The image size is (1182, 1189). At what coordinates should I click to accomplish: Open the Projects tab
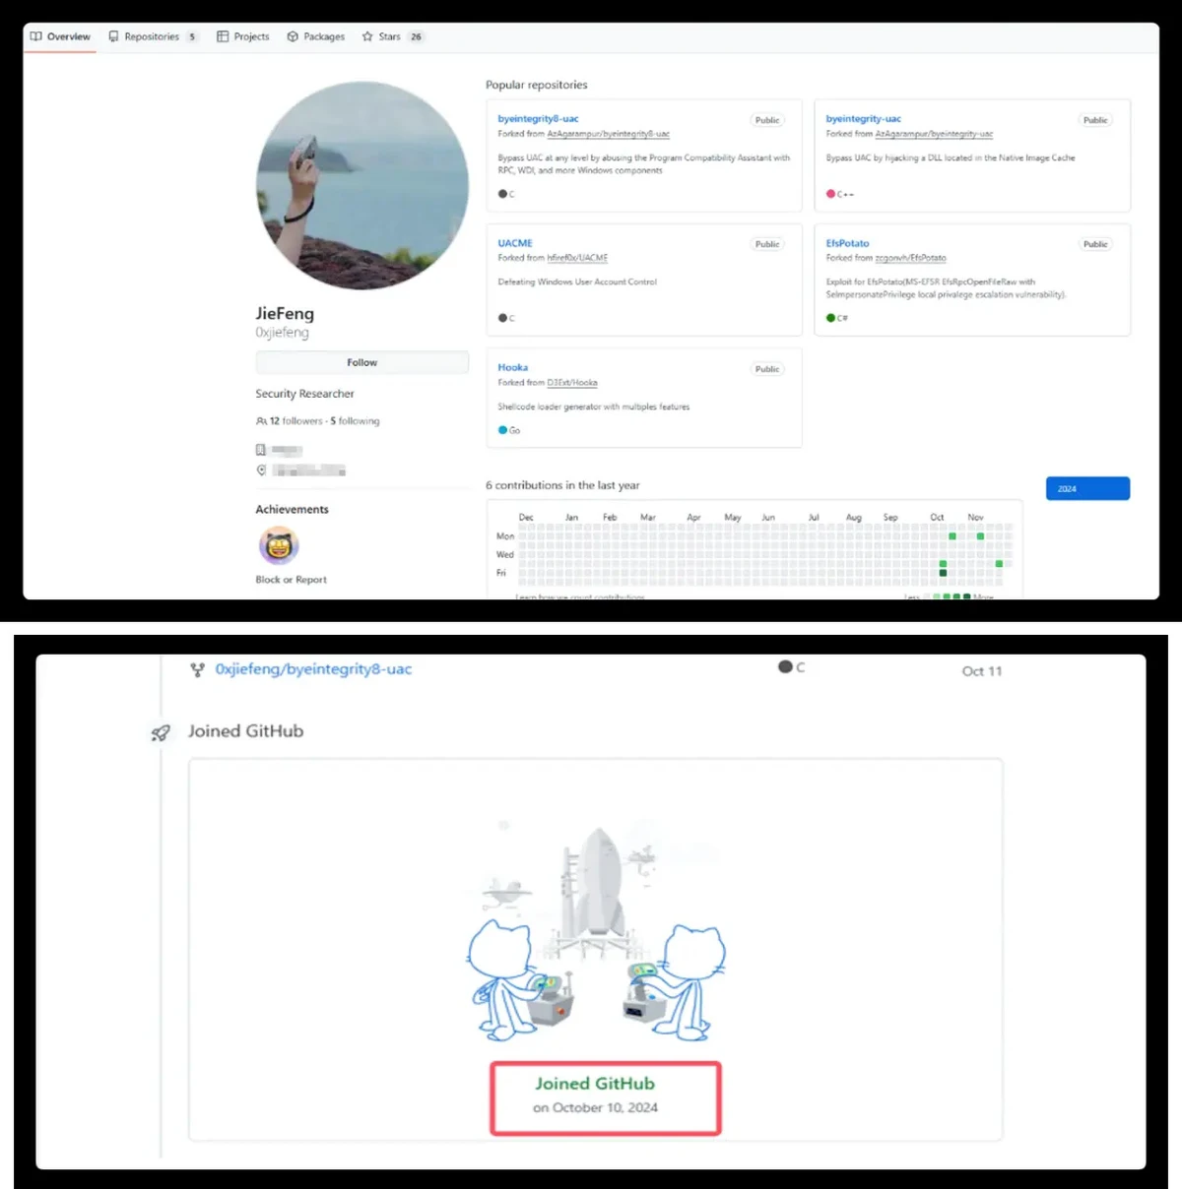(243, 36)
